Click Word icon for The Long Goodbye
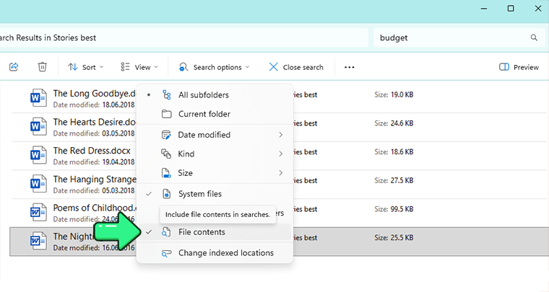The width and height of the screenshot is (549, 292). [38, 98]
